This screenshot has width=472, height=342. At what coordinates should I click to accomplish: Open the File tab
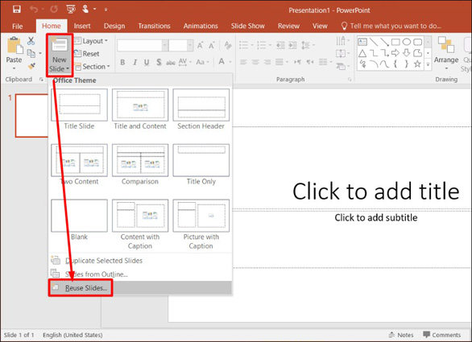click(18, 27)
